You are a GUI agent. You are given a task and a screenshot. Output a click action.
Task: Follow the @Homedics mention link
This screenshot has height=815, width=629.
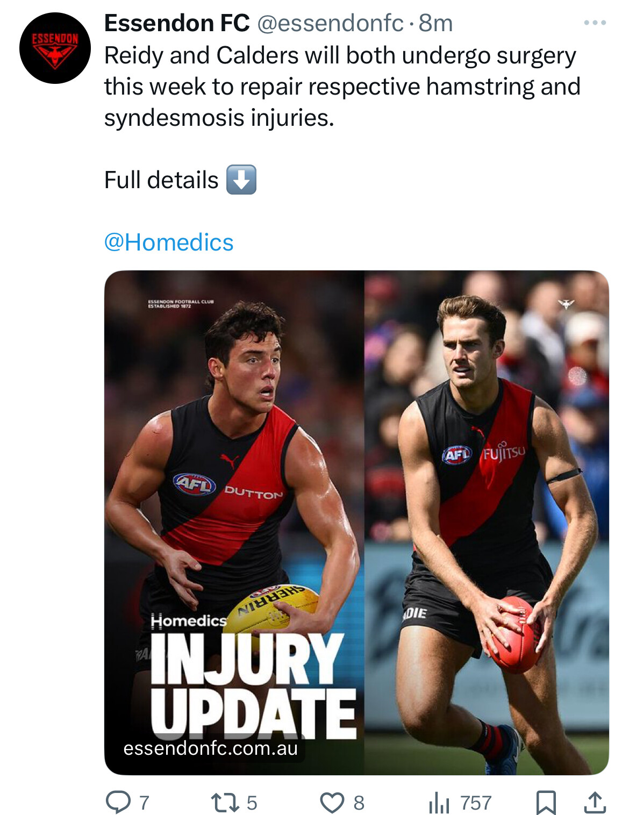(169, 242)
